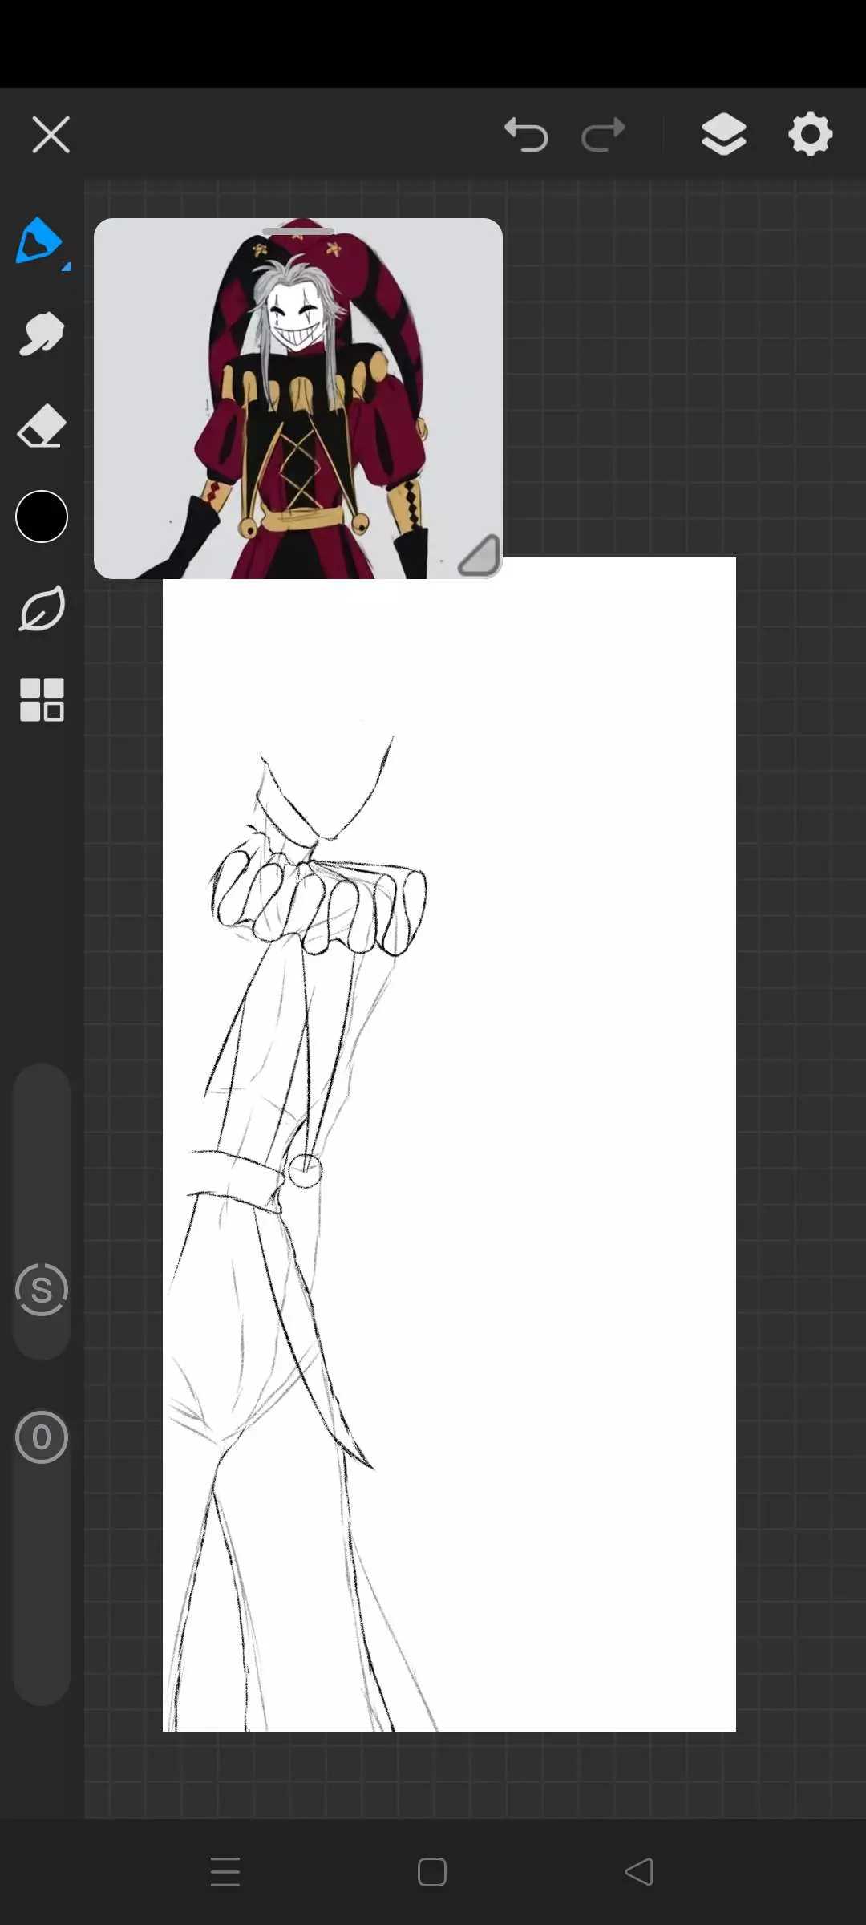866x1925 pixels.
Task: Tap the circled 0 slider handle
Action: pyautogui.click(x=41, y=1437)
